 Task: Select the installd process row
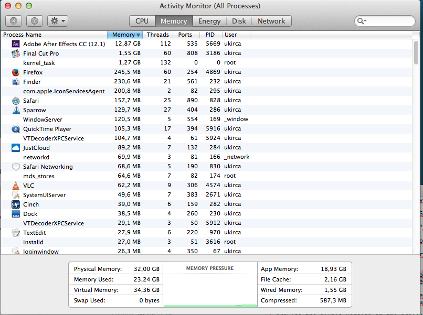206,242
